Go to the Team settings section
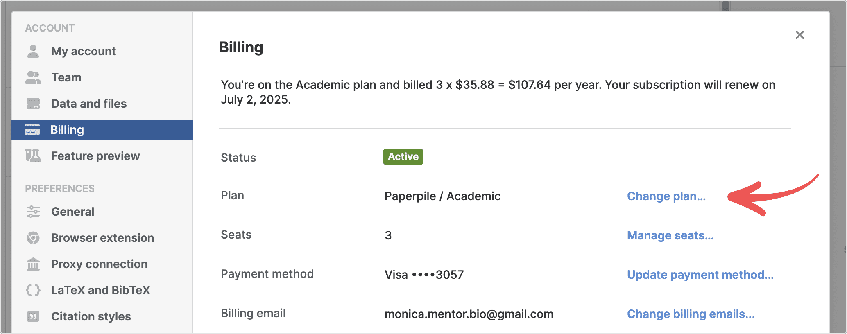 [x=66, y=77]
